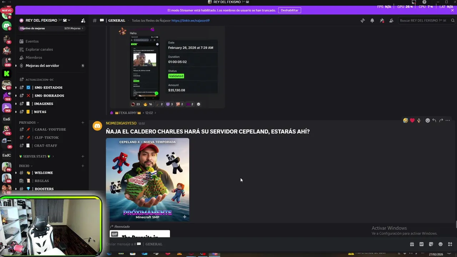Create a channel in the SERVER STATS category
Viewport: 457px width, 257px height.
coord(83,156)
